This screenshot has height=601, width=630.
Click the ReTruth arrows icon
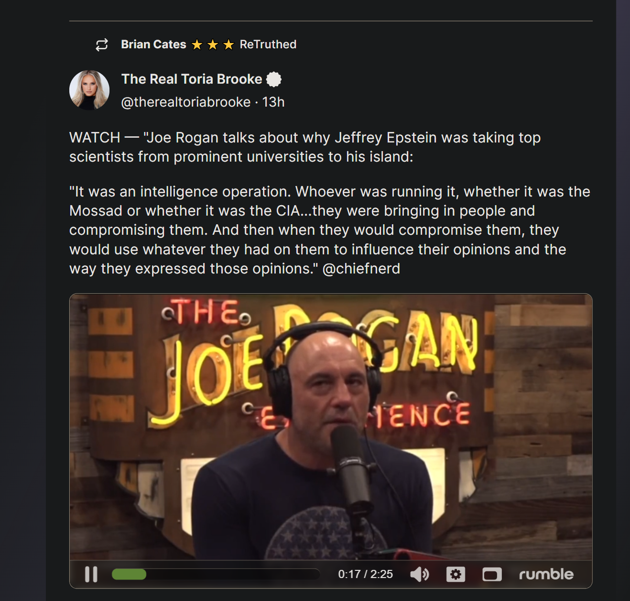pyautogui.click(x=102, y=45)
